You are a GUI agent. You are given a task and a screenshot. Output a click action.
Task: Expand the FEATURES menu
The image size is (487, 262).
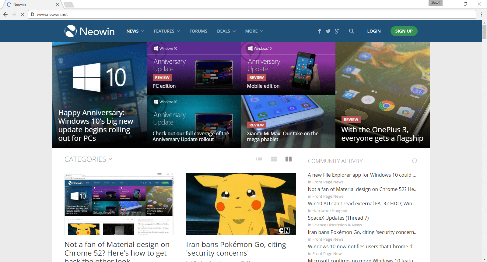(167, 31)
